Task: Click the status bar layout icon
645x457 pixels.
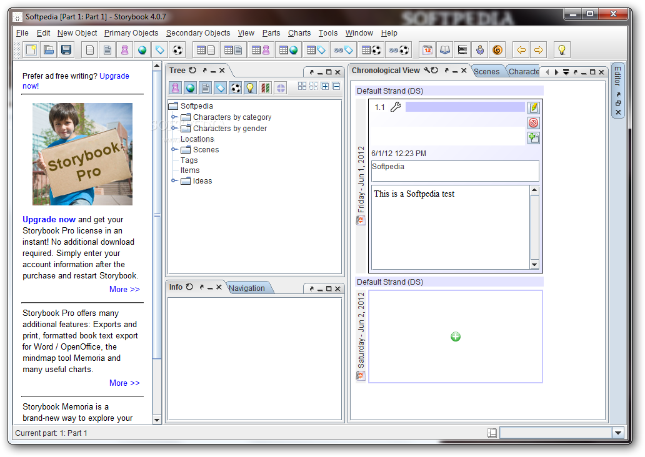Action: 492,433
